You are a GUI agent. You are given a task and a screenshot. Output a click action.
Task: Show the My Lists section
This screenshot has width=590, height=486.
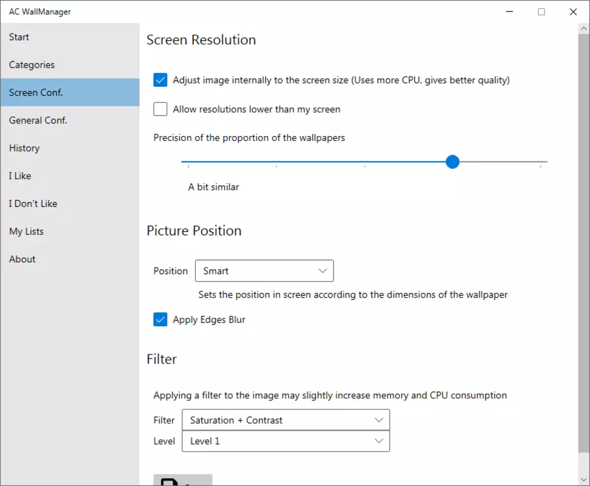click(70, 231)
